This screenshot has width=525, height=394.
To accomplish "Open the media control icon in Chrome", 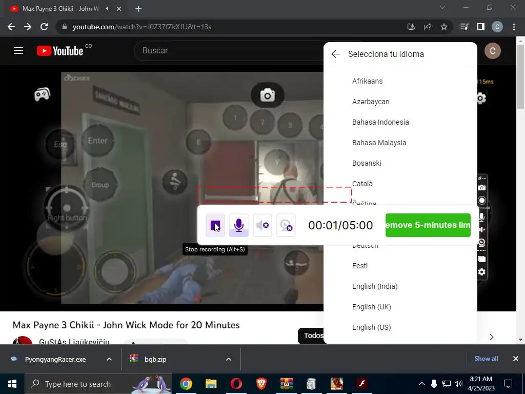I will [464, 27].
